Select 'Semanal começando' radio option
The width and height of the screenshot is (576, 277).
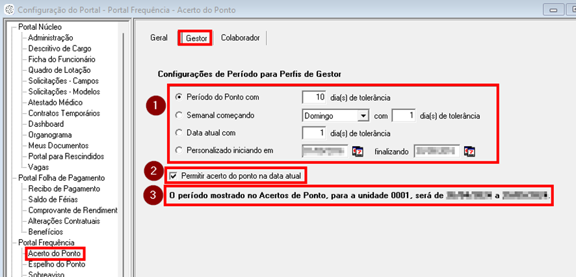pyautogui.click(x=179, y=115)
